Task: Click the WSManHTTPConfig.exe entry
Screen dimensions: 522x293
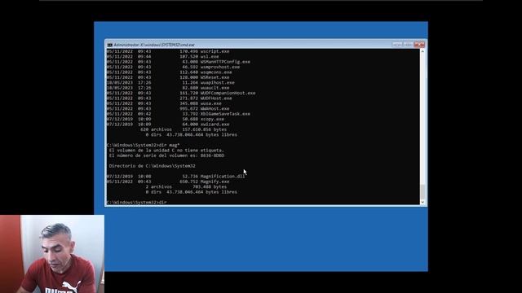Action: point(225,62)
